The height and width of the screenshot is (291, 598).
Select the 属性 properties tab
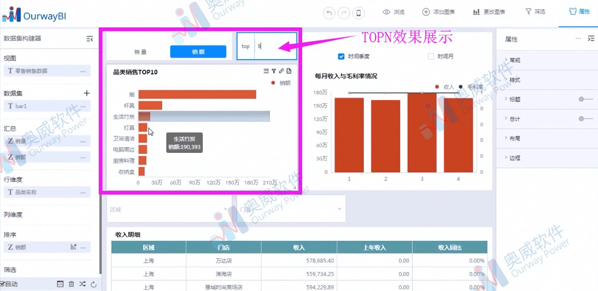(580, 12)
